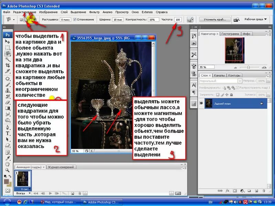Click the tablet pen pressure icon
The image size is (275, 206).
tap(190, 20)
